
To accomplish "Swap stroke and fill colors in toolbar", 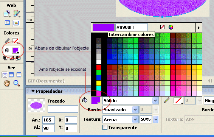I will [18, 58].
